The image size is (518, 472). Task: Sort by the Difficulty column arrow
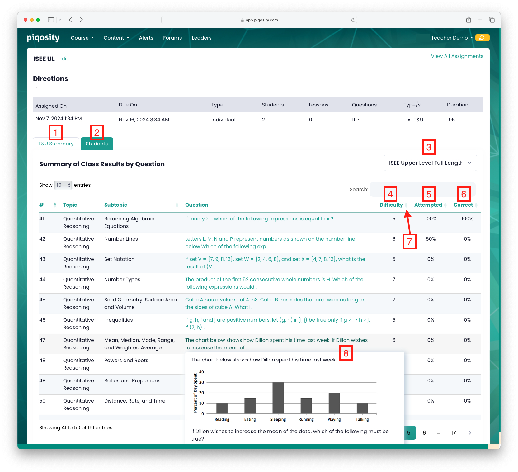[x=406, y=205]
